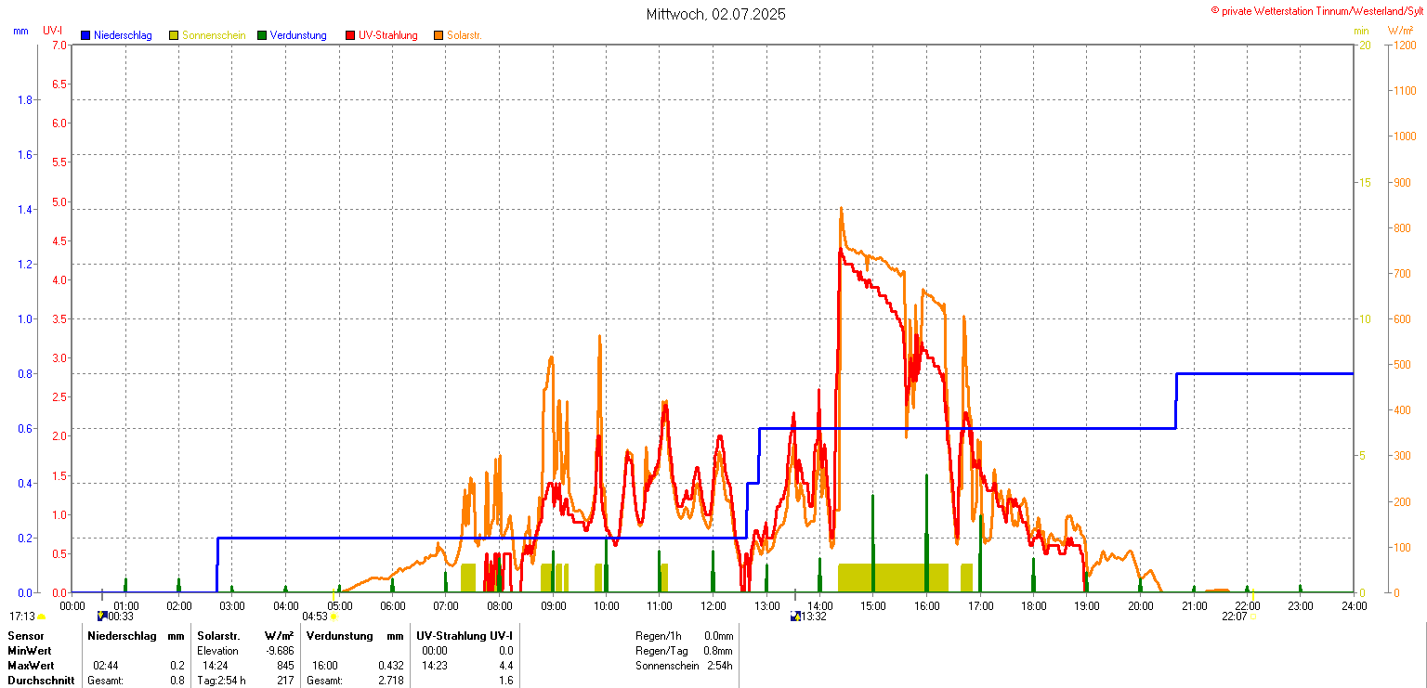Click the moonrise icon beside 00:33
The image size is (1427, 688).
(101, 616)
